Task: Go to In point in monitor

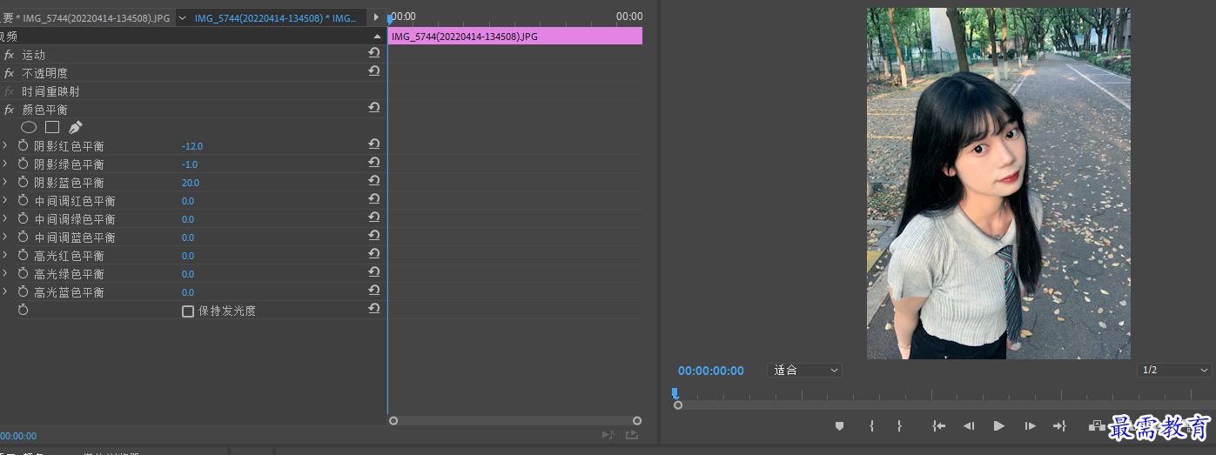Action: tap(938, 425)
